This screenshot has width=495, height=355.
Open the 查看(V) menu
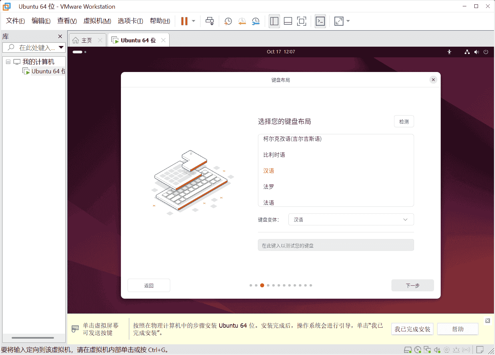pyautogui.click(x=67, y=21)
